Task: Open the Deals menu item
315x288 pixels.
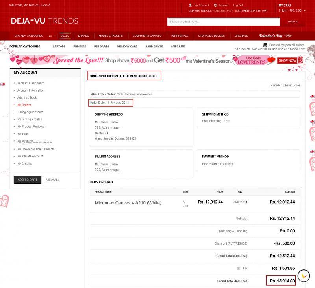Action: pyautogui.click(x=65, y=36)
